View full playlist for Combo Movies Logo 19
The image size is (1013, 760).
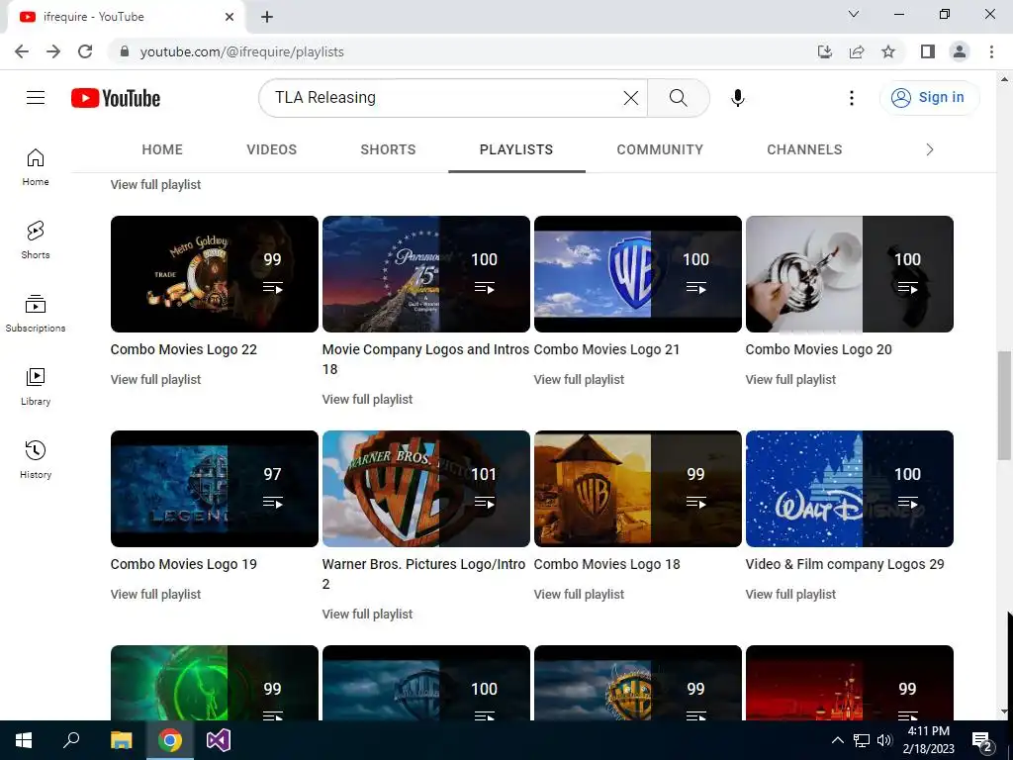(155, 594)
